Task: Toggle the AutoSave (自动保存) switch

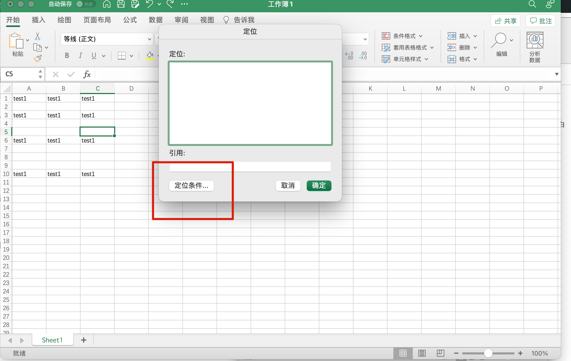Action: click(86, 4)
